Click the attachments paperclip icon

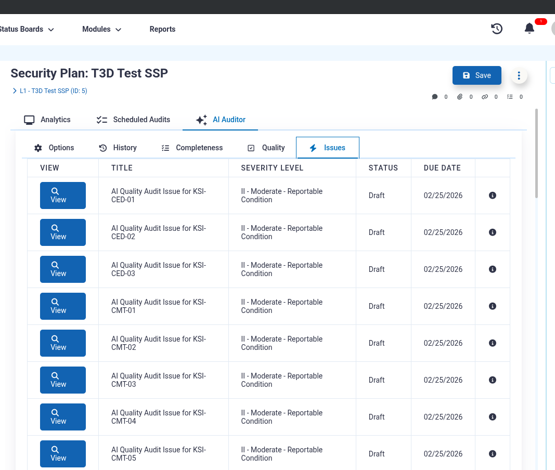pyautogui.click(x=459, y=97)
